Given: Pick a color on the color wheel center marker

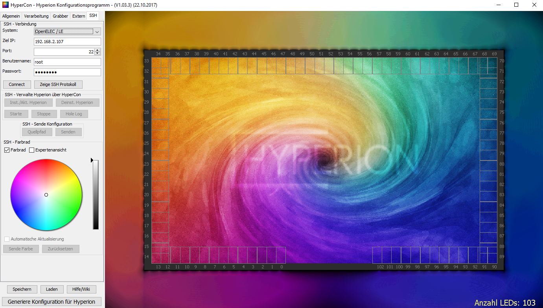Looking at the screenshot, I should (46, 195).
